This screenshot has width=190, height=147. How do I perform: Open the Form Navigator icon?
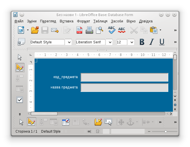pyautogui.click(x=66, y=122)
